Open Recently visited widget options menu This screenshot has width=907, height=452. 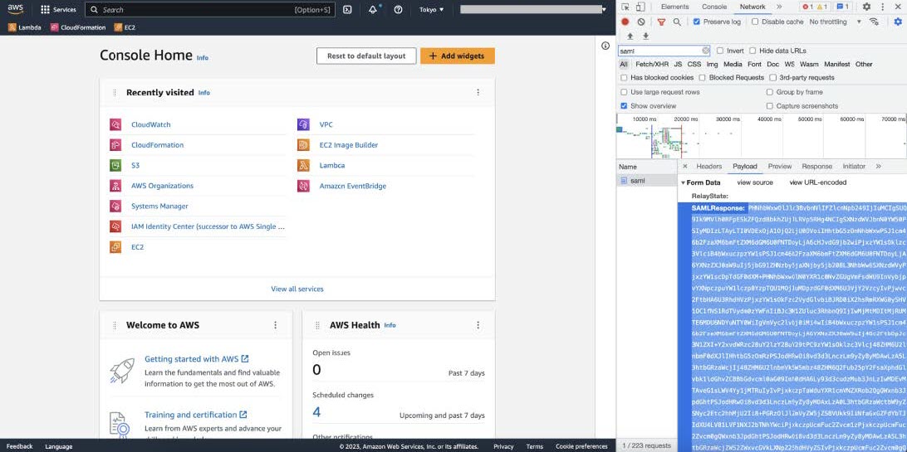(478, 92)
